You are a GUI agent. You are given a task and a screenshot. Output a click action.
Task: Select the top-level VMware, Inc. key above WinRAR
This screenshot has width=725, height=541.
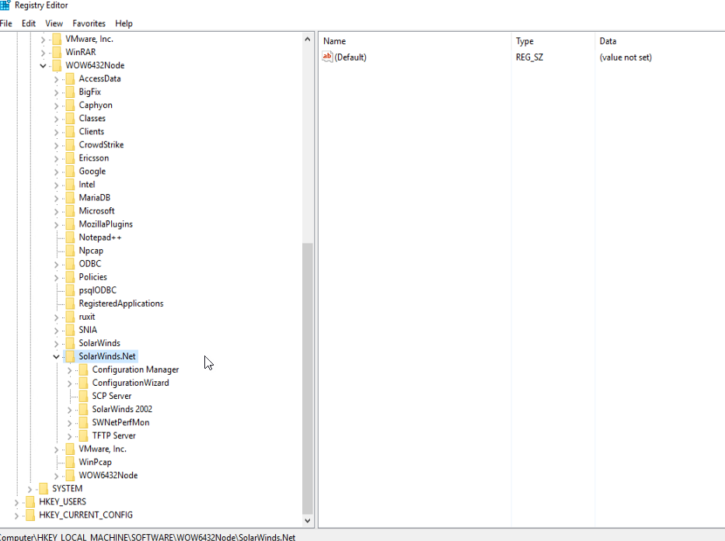(89, 40)
